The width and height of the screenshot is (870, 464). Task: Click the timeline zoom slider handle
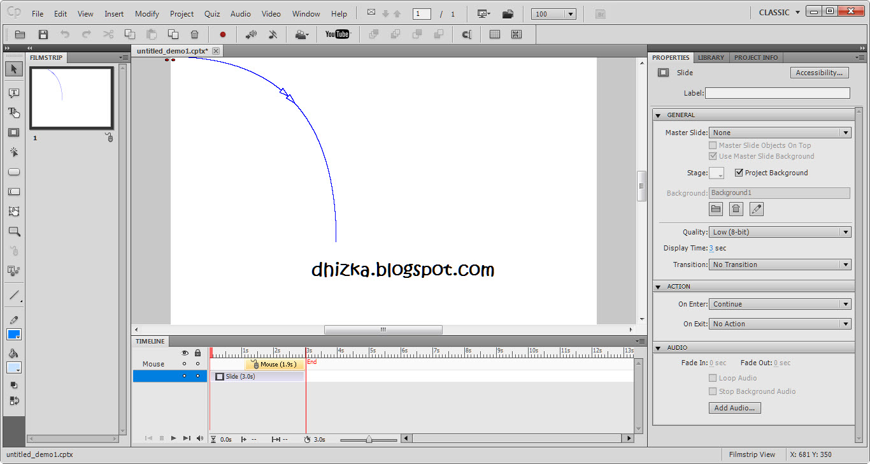click(x=369, y=439)
